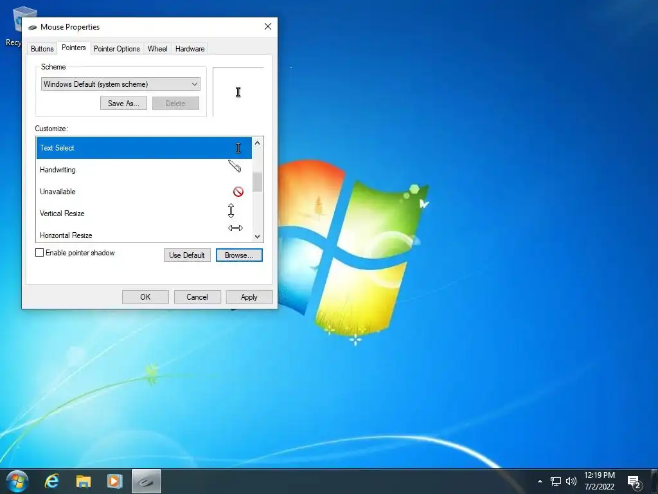Image resolution: width=658 pixels, height=494 pixels.
Task: Click the scroll up arrow in Customize list
Action: pos(258,143)
